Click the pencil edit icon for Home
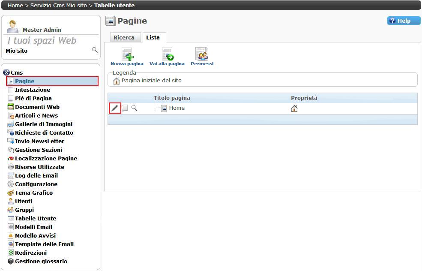The width and height of the screenshot is (422, 271). coord(114,108)
